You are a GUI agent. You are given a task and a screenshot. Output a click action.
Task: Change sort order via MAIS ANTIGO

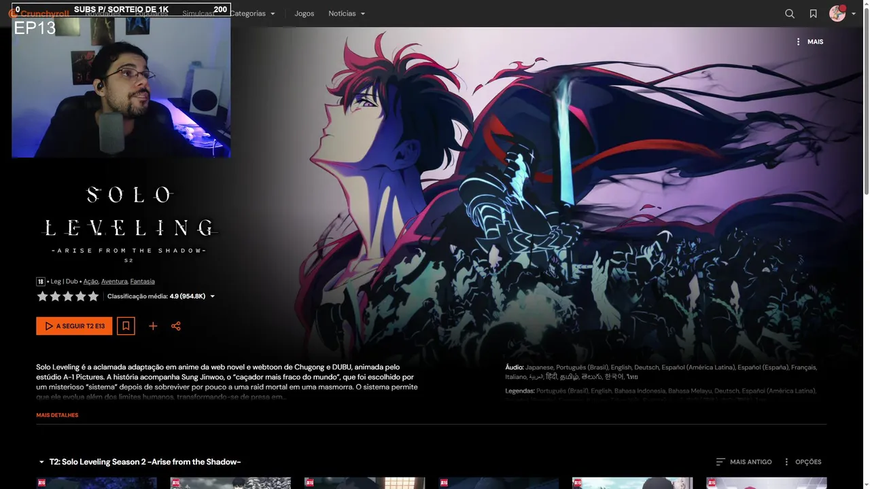[744, 462]
